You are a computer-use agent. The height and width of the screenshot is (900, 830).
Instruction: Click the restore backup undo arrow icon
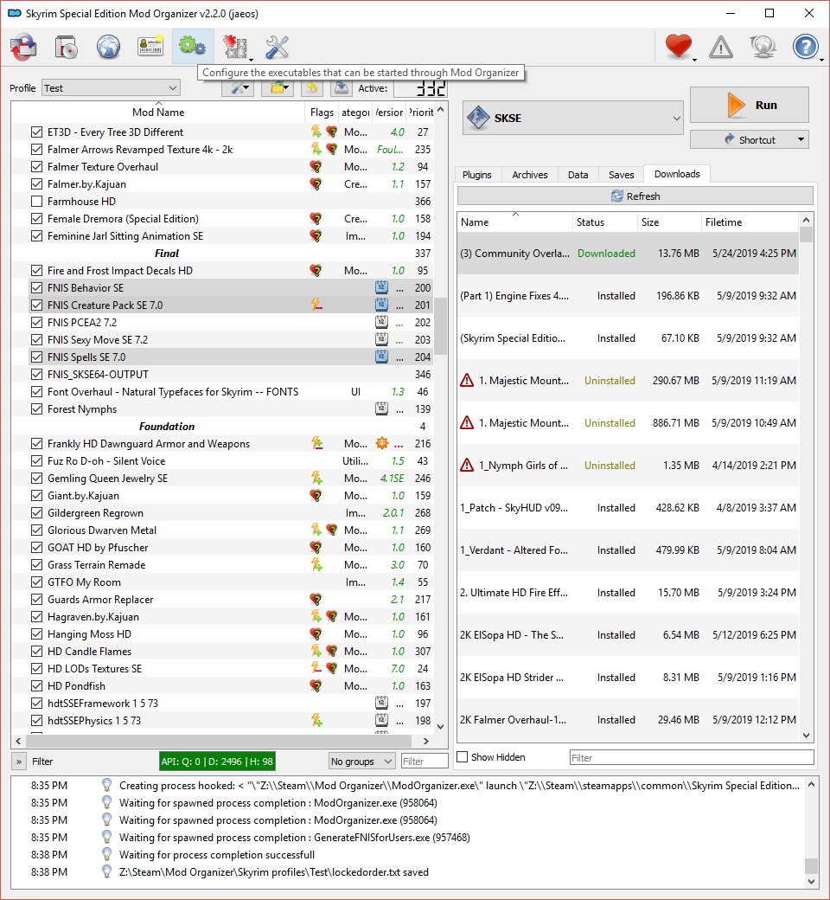311,87
